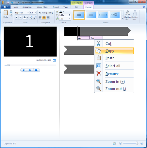Image resolution: width=147 pixels, height=148 pixels.
Task: Enable center text alignment
Action: (44, 17)
